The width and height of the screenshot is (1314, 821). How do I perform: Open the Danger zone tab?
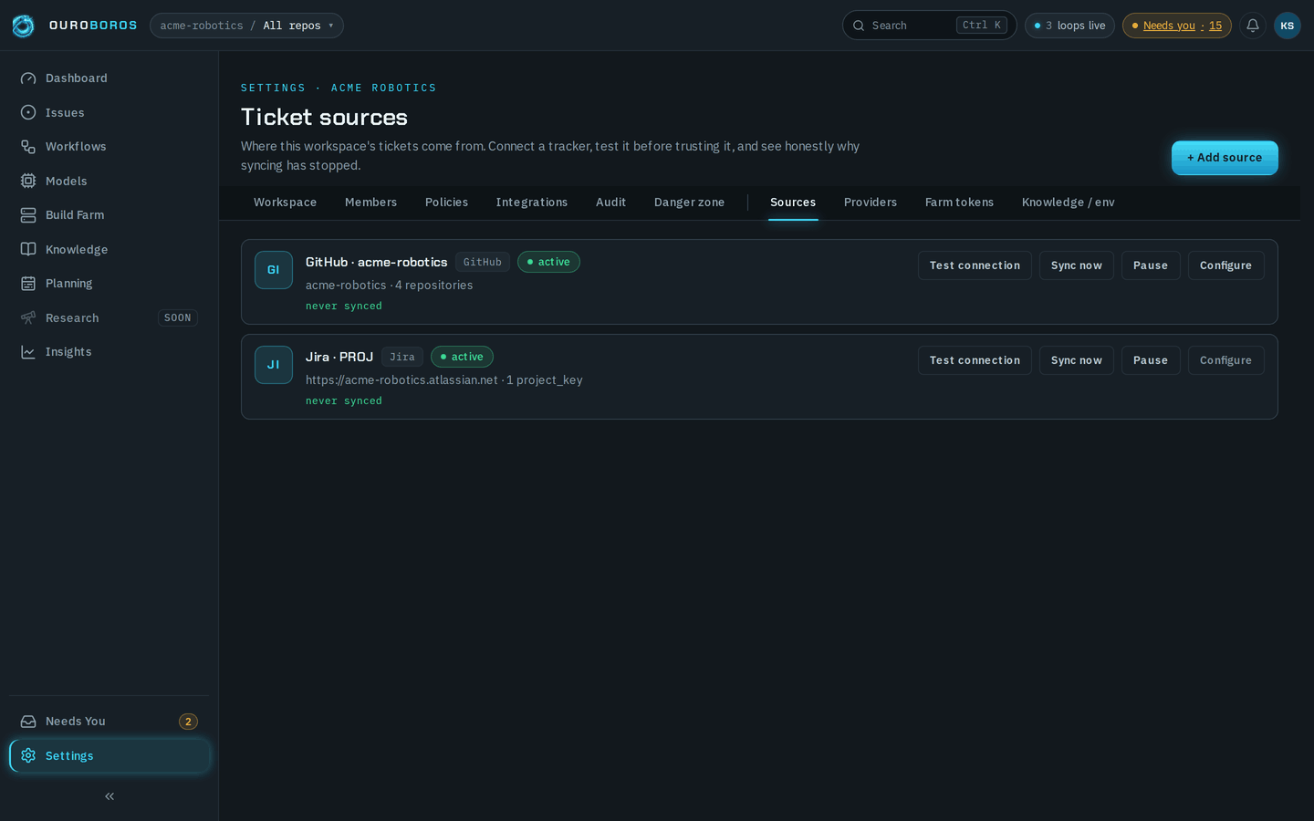click(689, 203)
